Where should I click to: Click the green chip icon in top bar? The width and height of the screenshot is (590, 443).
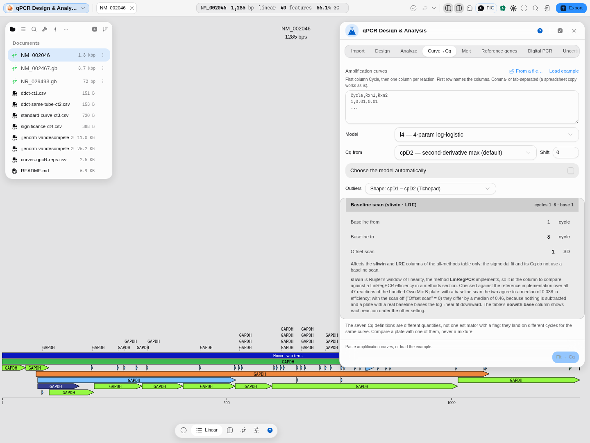503,8
